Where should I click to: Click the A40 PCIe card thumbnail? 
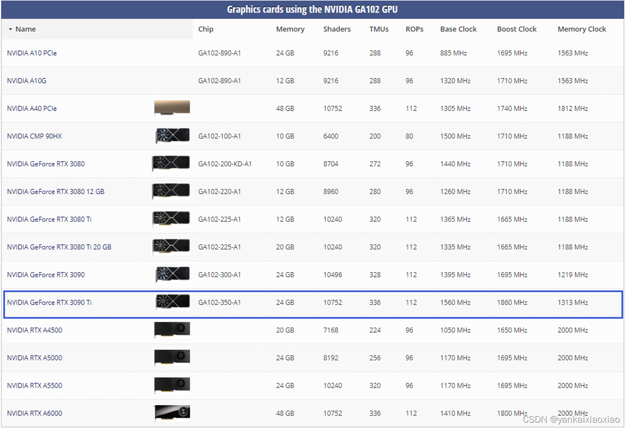point(172,108)
